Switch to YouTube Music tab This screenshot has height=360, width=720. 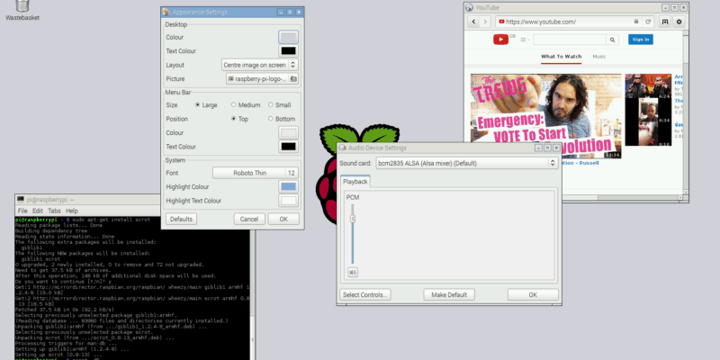click(x=598, y=58)
